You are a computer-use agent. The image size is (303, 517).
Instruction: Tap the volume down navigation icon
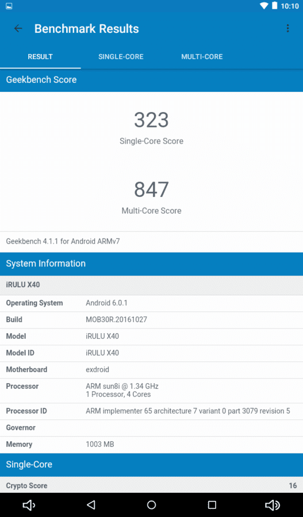coord(29,505)
